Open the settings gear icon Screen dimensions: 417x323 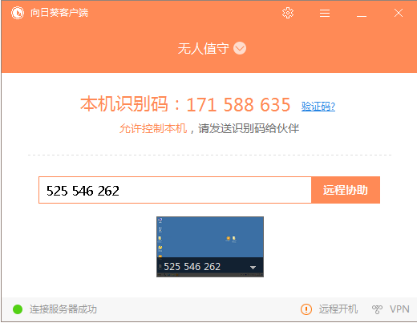point(288,13)
